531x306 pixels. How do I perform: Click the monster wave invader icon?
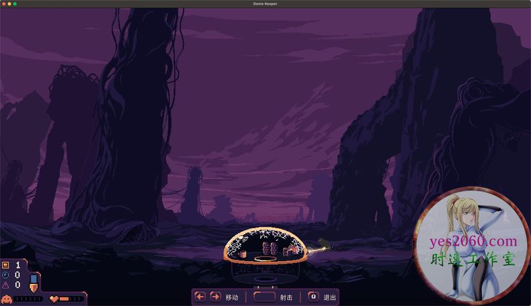tap(7, 299)
